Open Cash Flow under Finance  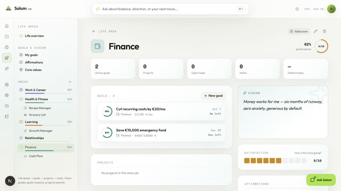click(47, 156)
